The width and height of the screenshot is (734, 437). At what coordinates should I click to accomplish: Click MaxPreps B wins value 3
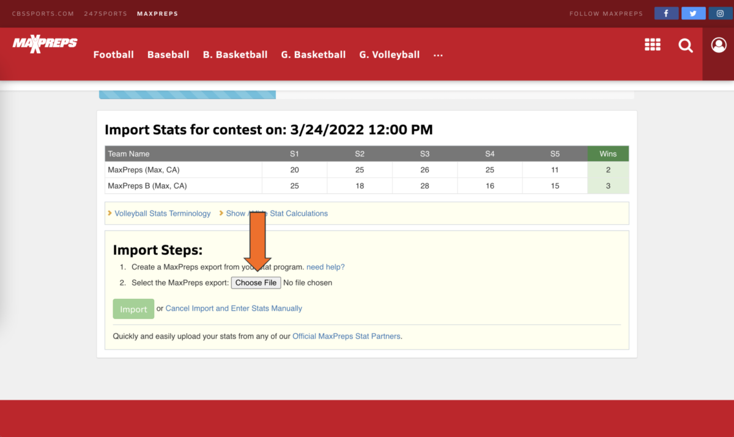[x=608, y=186]
